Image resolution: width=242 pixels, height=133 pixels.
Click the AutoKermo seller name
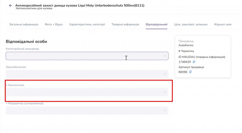[x=186, y=45]
